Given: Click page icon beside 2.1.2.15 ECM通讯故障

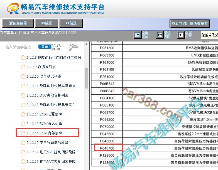Looking at the screenshot, I should tap(23, 124).
